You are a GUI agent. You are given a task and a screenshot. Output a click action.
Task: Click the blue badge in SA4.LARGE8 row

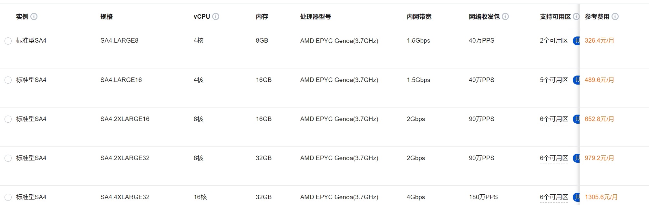tap(576, 41)
